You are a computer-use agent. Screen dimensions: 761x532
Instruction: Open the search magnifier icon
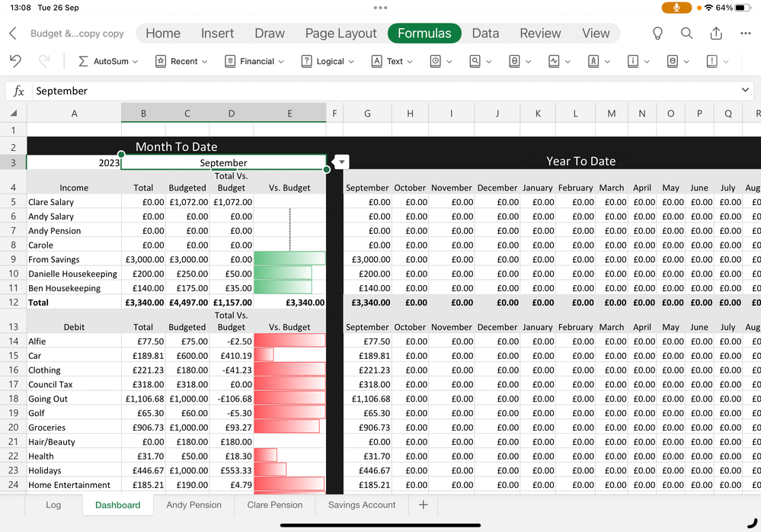coord(687,33)
